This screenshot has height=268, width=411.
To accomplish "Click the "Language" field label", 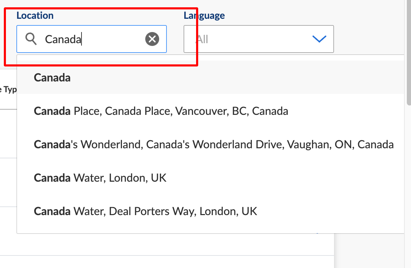I will click(204, 15).
